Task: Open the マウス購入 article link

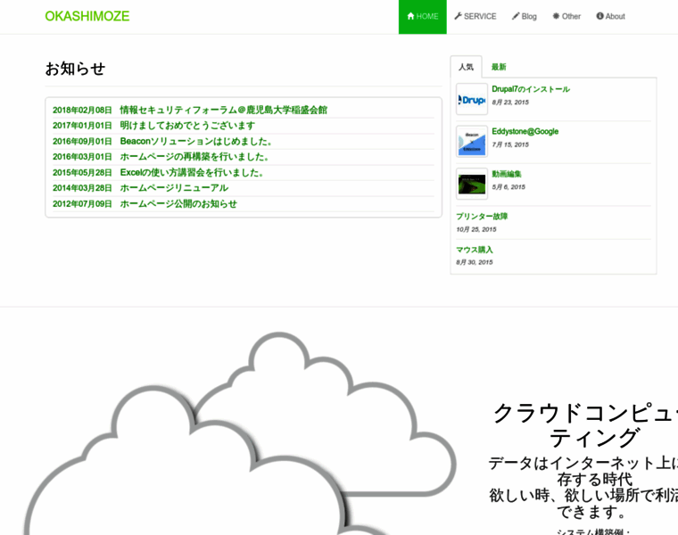Action: click(x=475, y=250)
